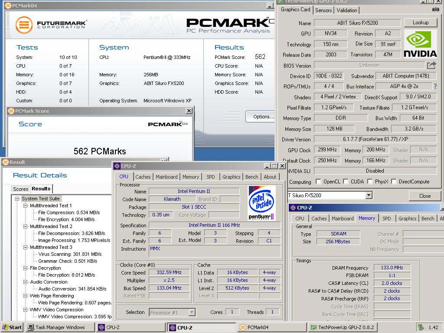Click the Result window title icon
The image size is (444, 333).
click(6, 162)
